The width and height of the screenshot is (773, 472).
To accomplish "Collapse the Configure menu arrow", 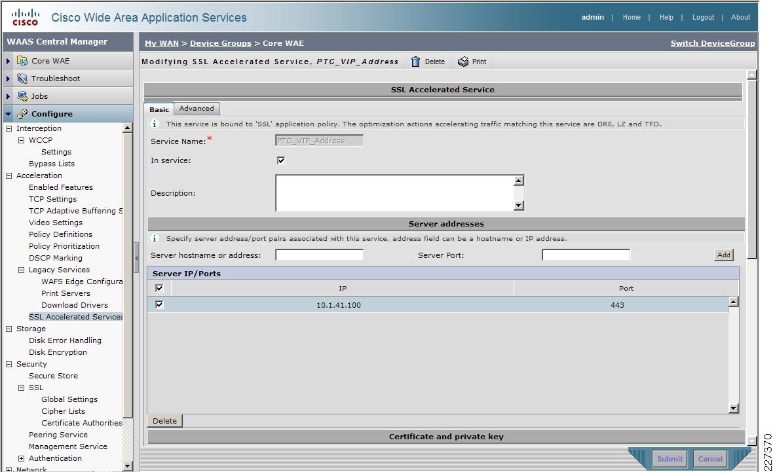I will pos(8,114).
